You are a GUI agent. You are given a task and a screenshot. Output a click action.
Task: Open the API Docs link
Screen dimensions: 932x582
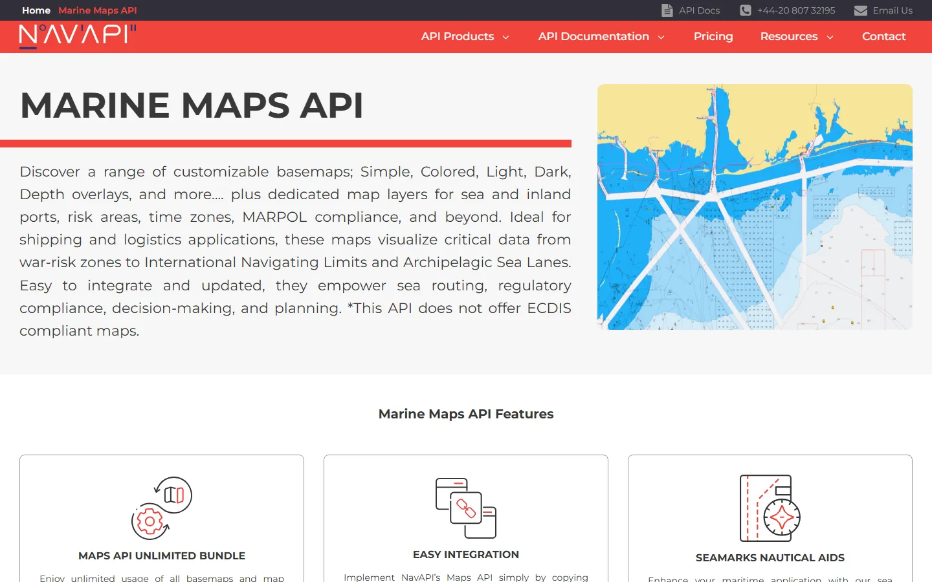699,10
